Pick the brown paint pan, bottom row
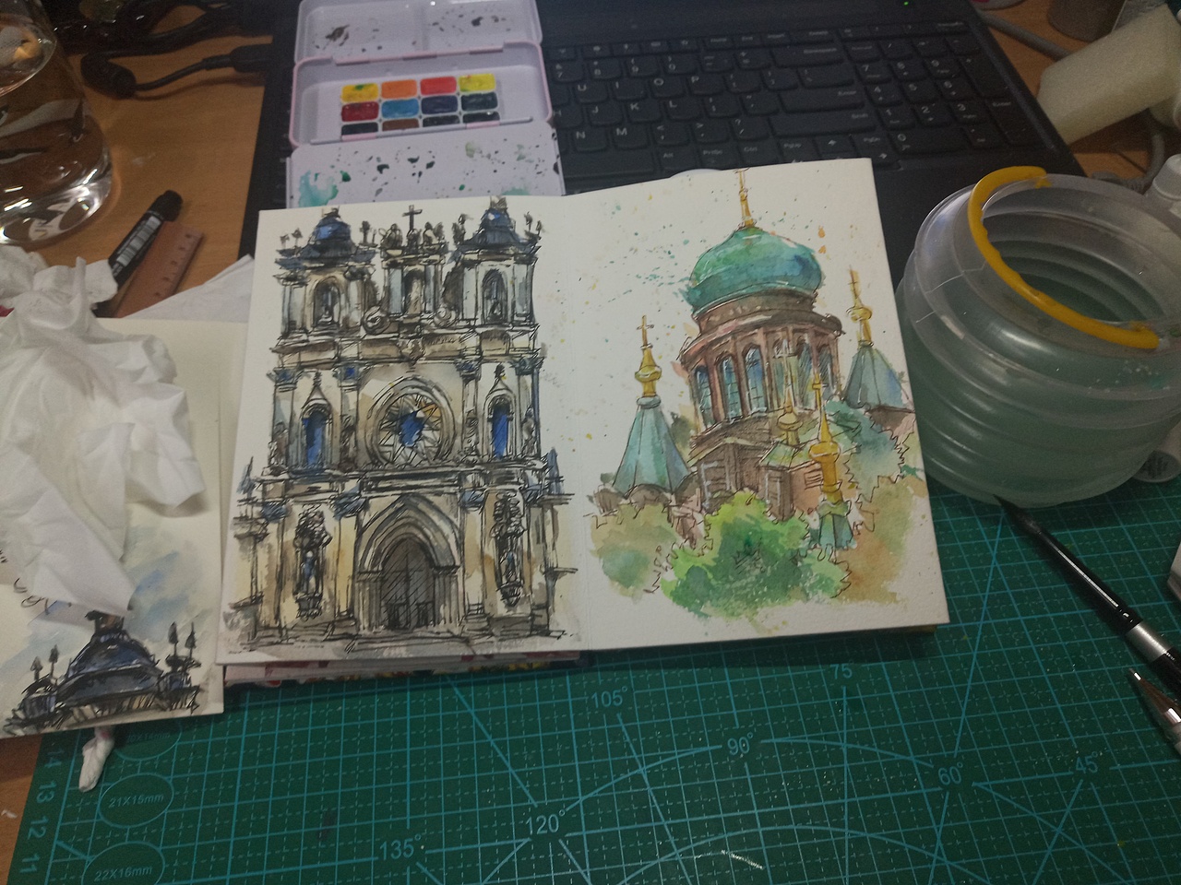The width and height of the screenshot is (1181, 885). coord(400,125)
